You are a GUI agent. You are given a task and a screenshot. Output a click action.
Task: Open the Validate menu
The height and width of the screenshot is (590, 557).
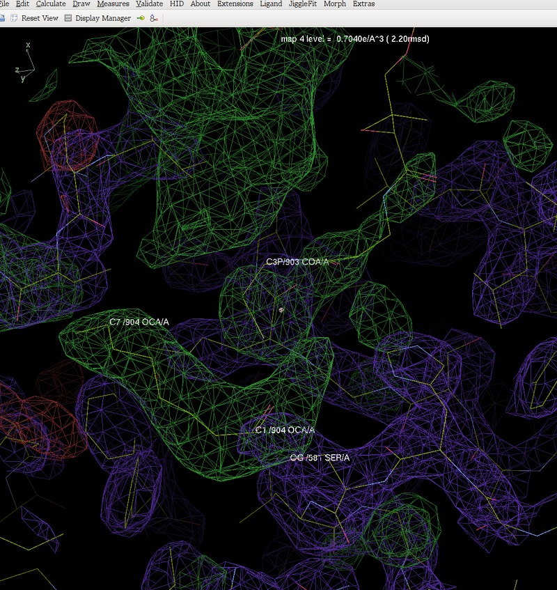coord(149,4)
